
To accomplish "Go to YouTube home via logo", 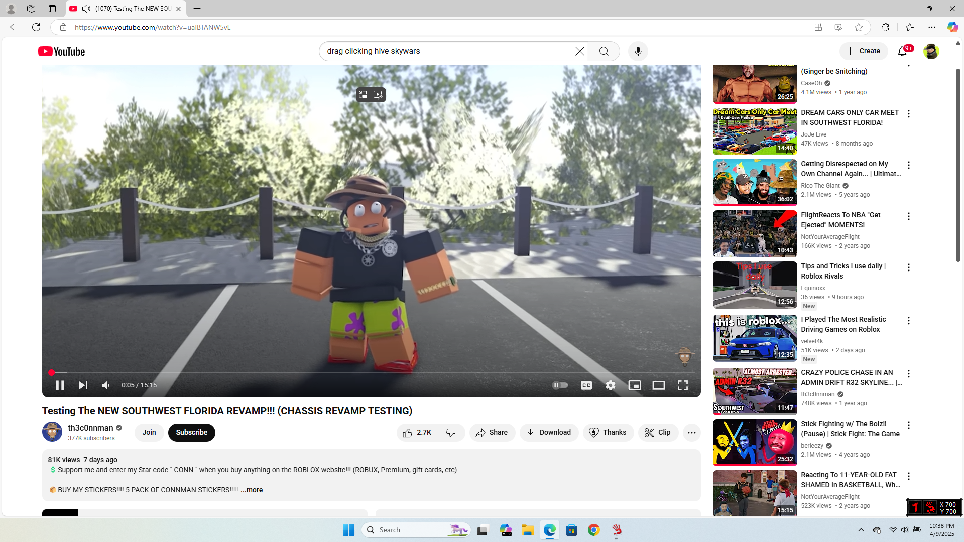I will (62, 51).
